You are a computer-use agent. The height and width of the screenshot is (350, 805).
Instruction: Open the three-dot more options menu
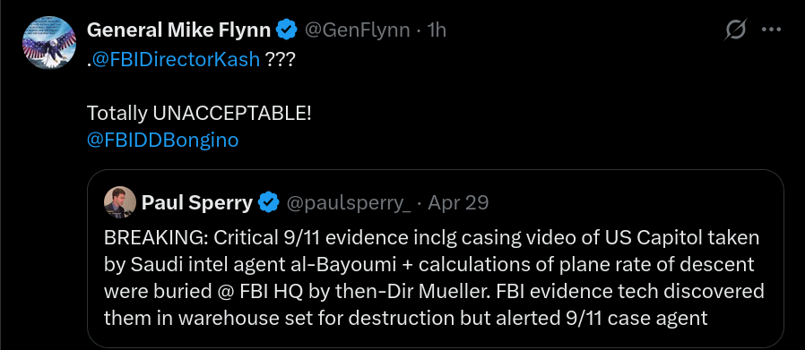[x=771, y=30]
